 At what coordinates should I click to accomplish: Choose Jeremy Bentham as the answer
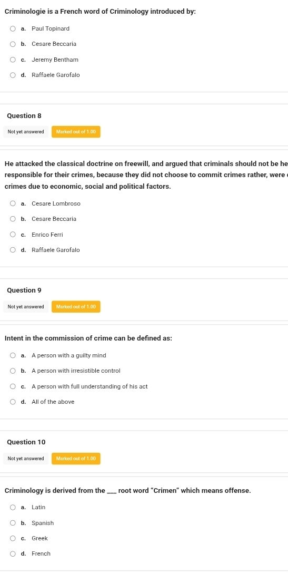tap(13, 60)
